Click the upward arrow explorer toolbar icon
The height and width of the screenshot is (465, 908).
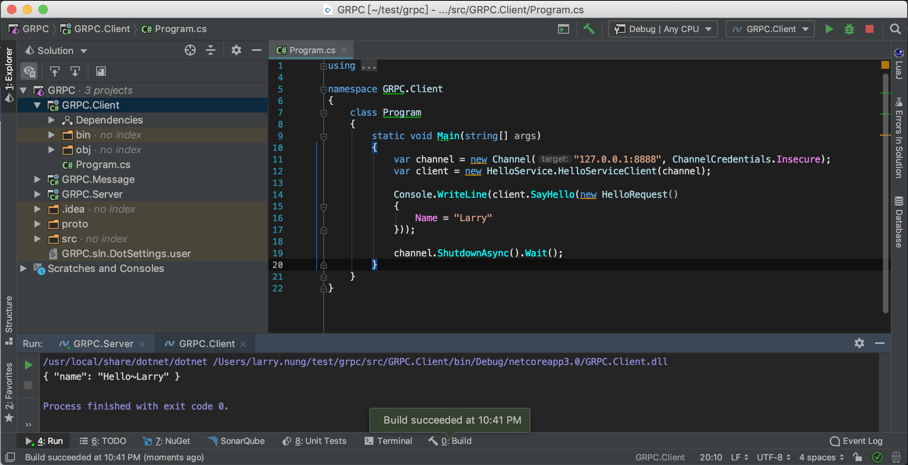click(x=55, y=72)
